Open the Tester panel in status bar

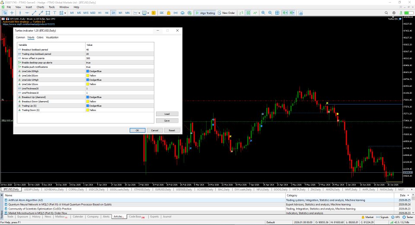tap(408, 217)
